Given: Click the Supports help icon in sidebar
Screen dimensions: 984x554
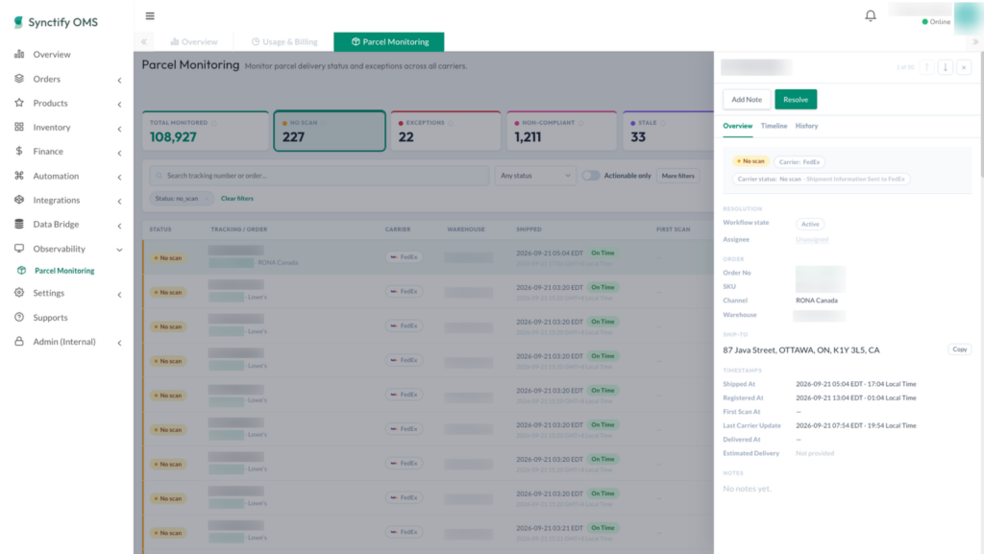Looking at the screenshot, I should click(19, 317).
